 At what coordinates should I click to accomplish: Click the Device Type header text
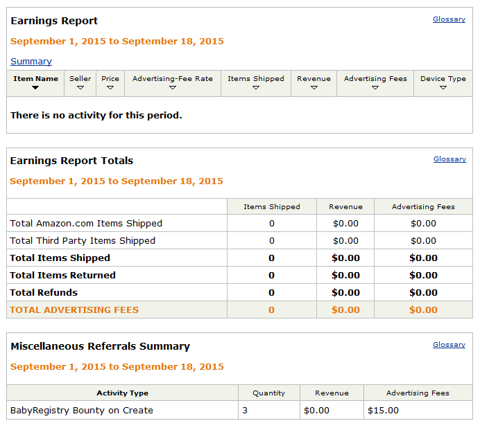coord(443,79)
